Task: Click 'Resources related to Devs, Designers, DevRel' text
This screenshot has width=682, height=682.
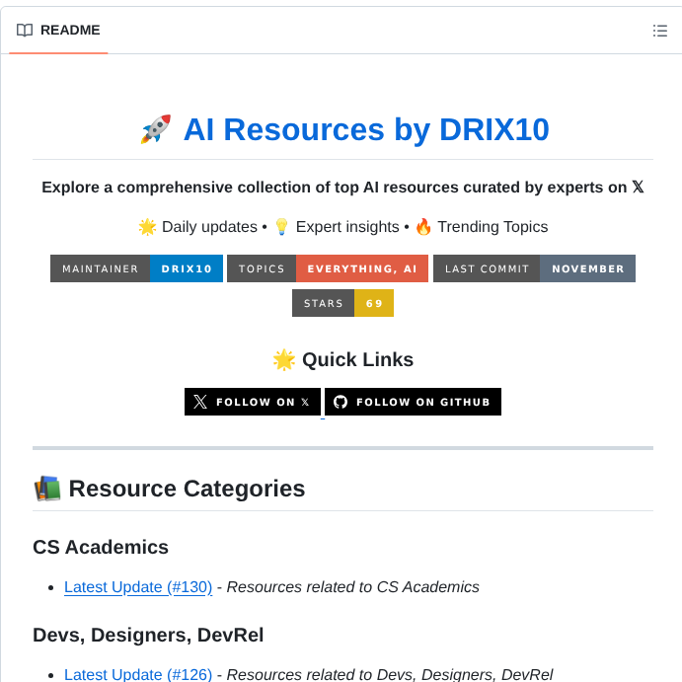Action: [x=390, y=674]
